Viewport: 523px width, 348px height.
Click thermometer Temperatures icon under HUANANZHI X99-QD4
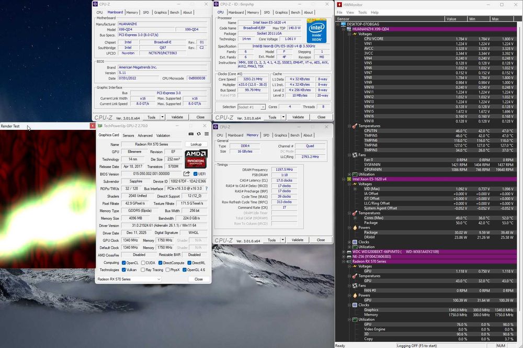pyautogui.click(x=355, y=126)
